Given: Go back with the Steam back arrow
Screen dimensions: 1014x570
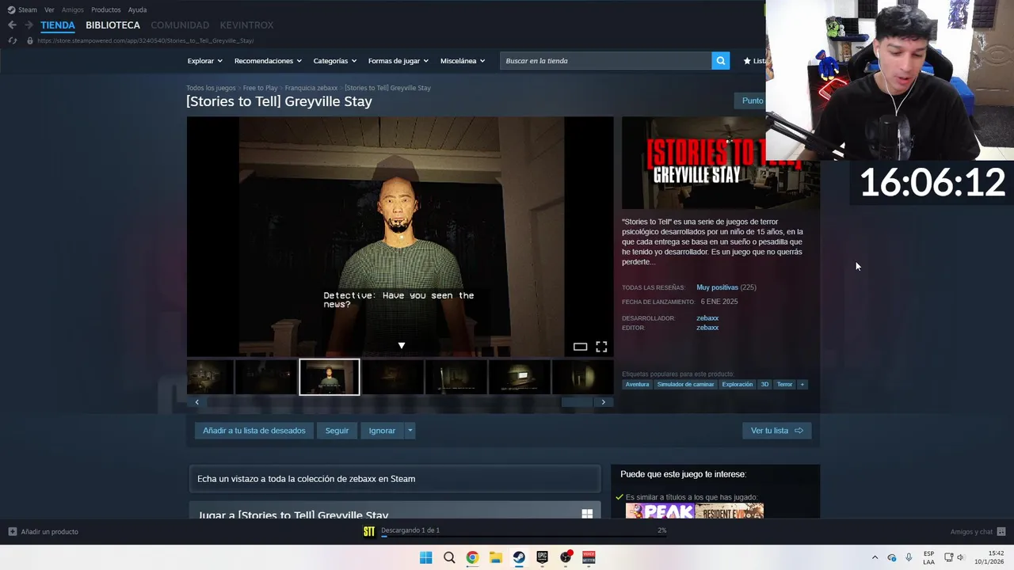Looking at the screenshot, I should 12,25.
